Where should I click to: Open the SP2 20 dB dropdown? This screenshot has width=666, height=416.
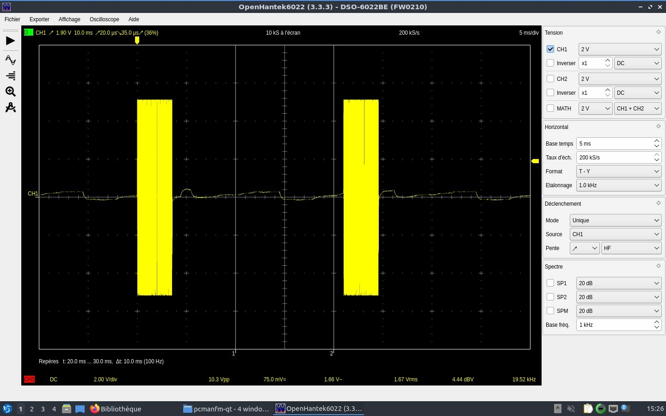tap(619, 297)
